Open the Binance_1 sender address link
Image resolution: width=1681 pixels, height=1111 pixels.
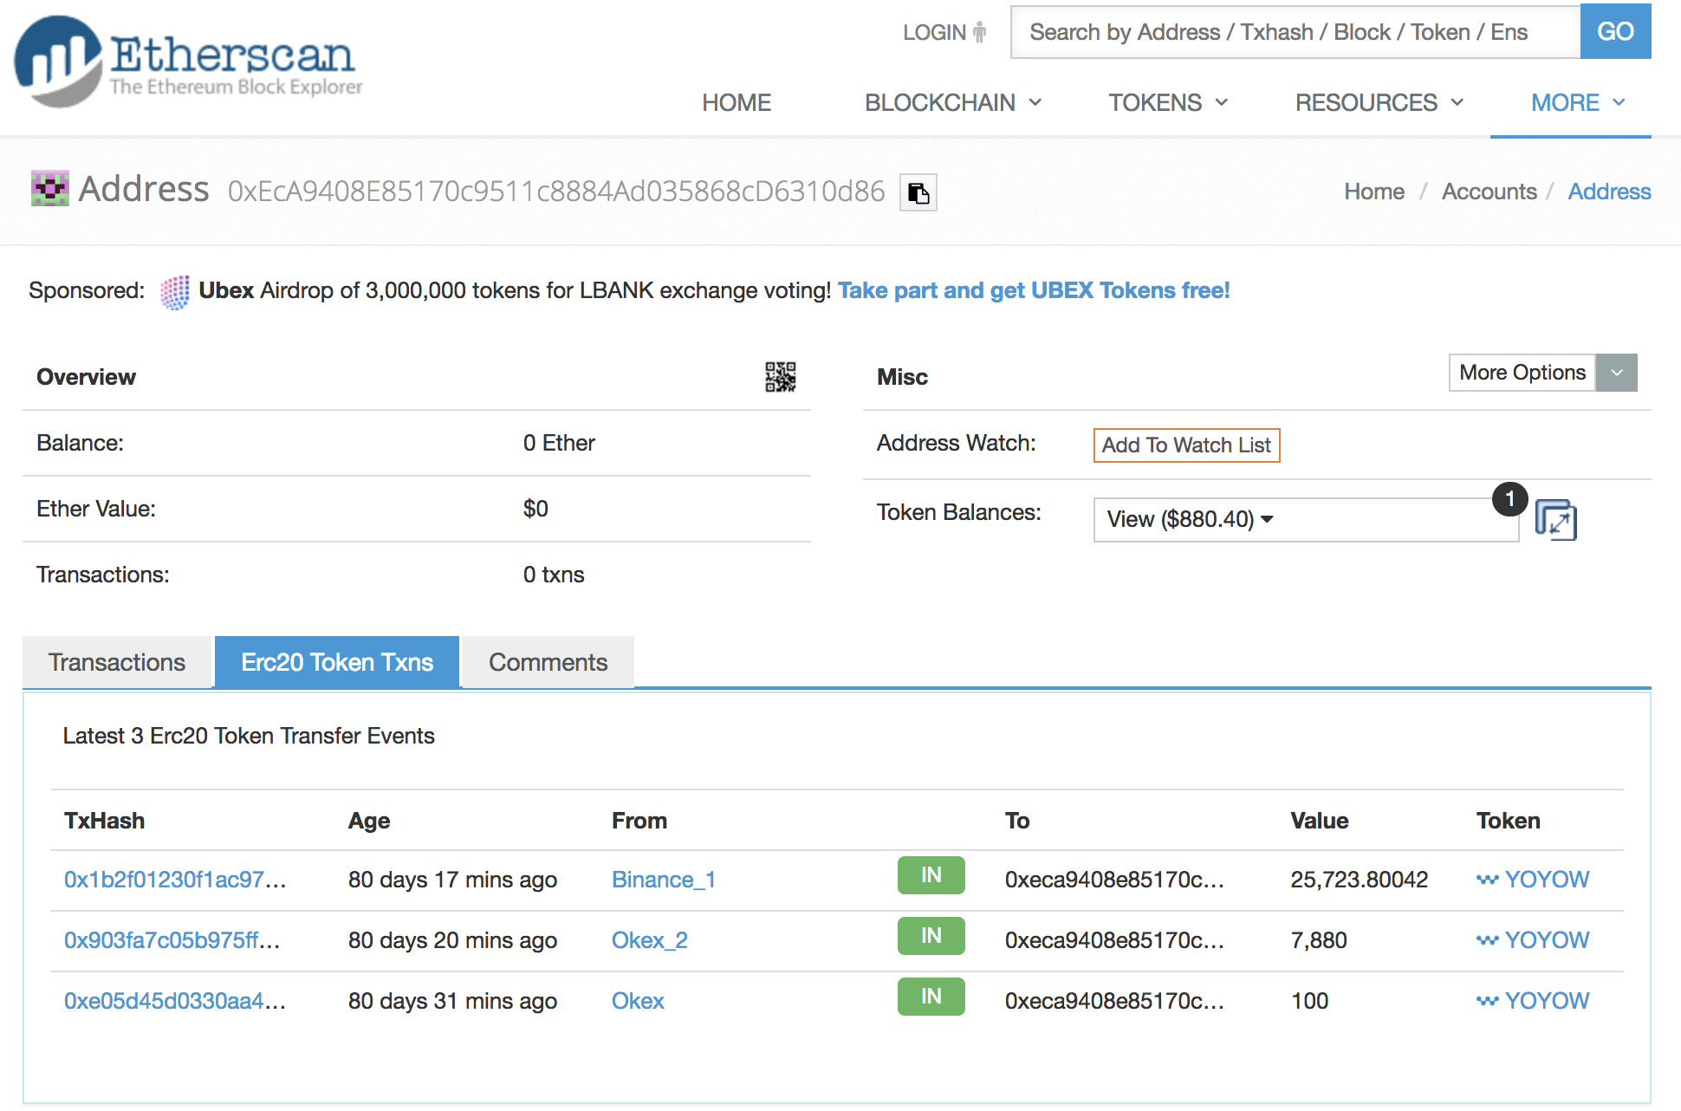tap(663, 880)
